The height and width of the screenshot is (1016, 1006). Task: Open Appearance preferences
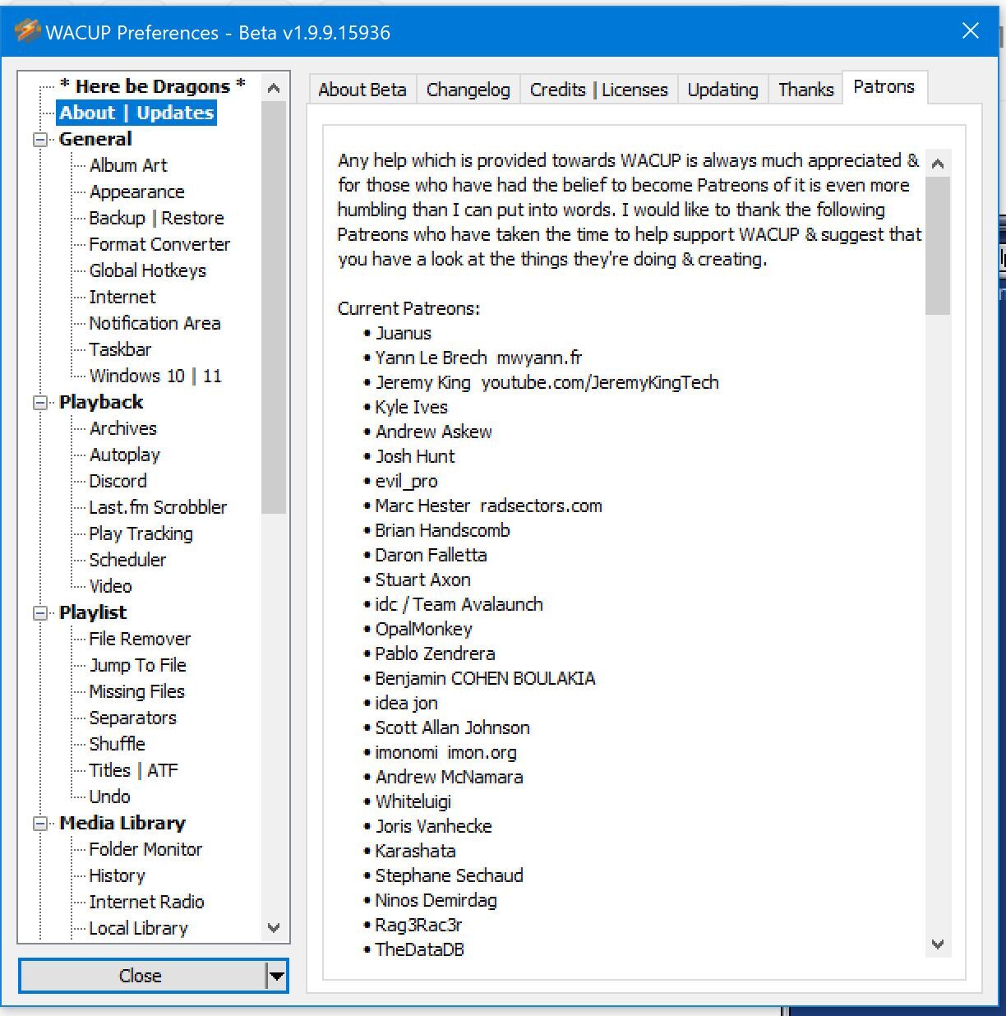pos(137,192)
